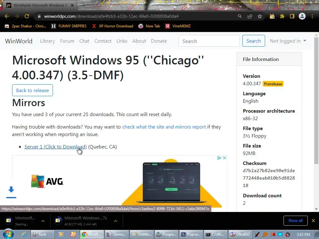Open the Extensions puzzle menu

tap(282, 16)
